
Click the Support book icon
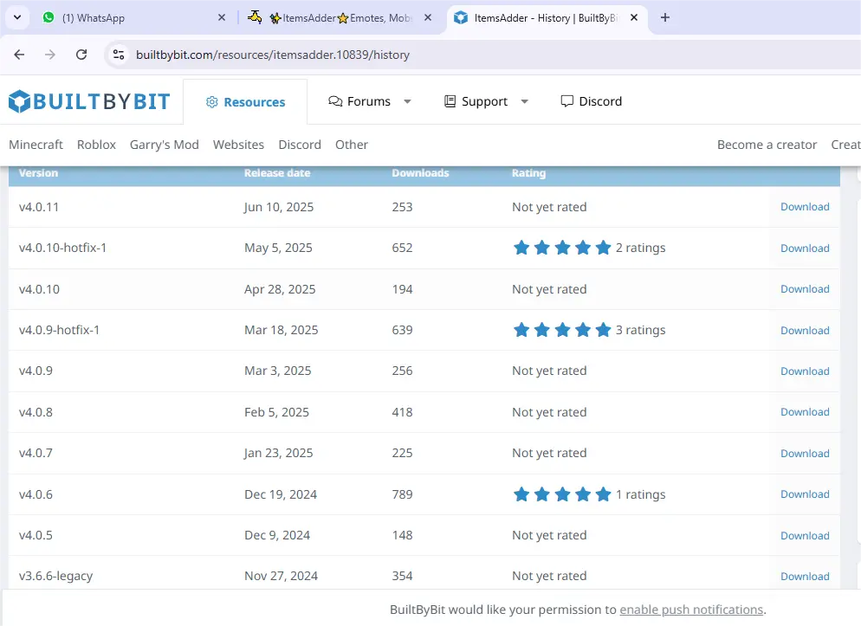pos(450,101)
